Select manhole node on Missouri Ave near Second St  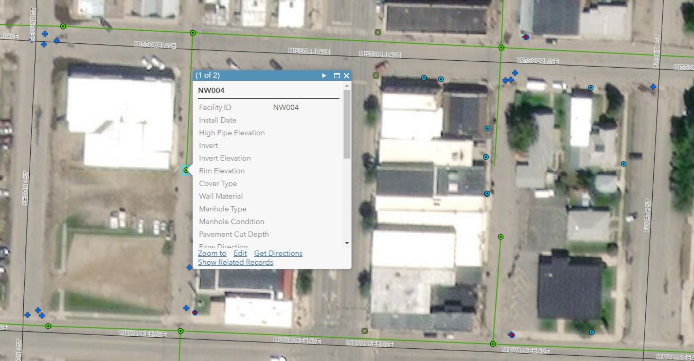point(63,26)
